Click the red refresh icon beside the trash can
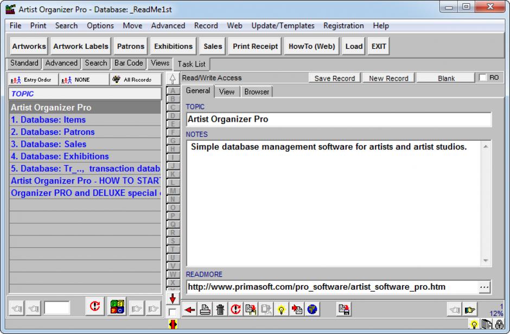This screenshot has height=334, width=510. pos(235,309)
